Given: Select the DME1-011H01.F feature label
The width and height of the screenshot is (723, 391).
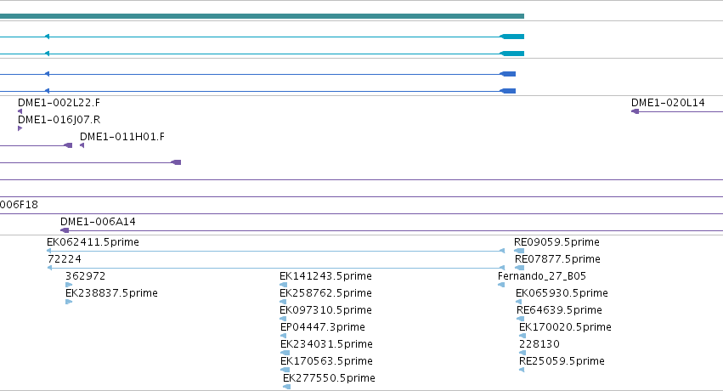Looking at the screenshot, I should pyautogui.click(x=122, y=137).
